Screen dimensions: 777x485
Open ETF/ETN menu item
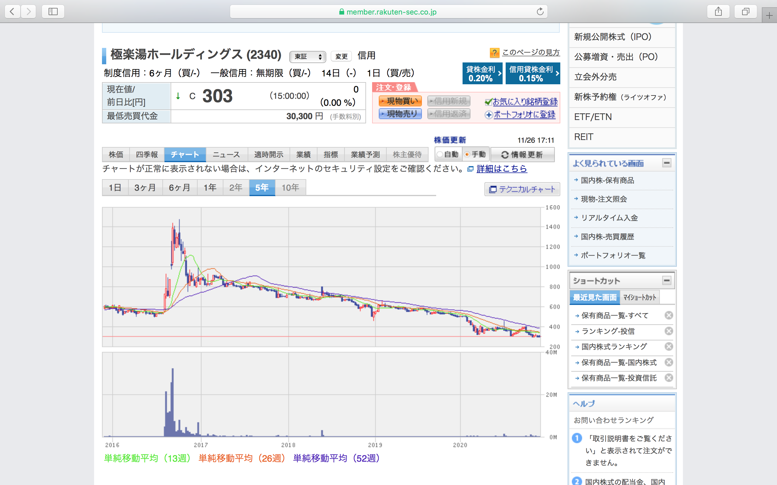(x=622, y=117)
